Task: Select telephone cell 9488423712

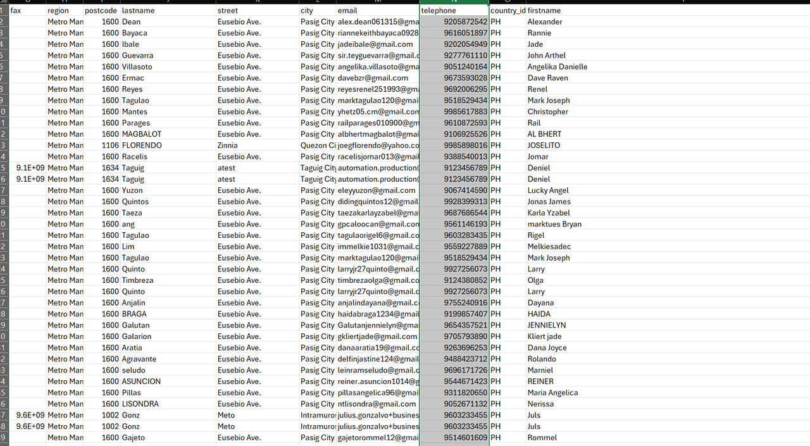Action: pyautogui.click(x=454, y=359)
